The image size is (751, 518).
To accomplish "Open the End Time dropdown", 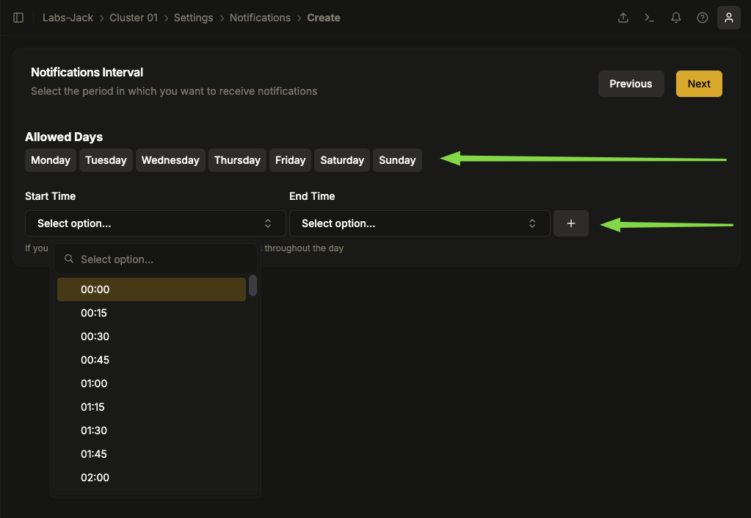I will click(420, 223).
